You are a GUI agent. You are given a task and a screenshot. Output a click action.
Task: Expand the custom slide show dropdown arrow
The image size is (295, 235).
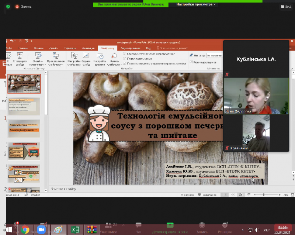(x=62, y=65)
